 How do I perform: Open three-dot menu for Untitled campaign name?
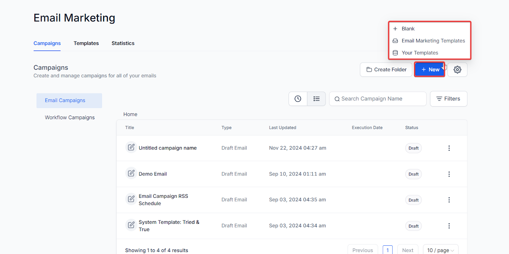(449, 148)
